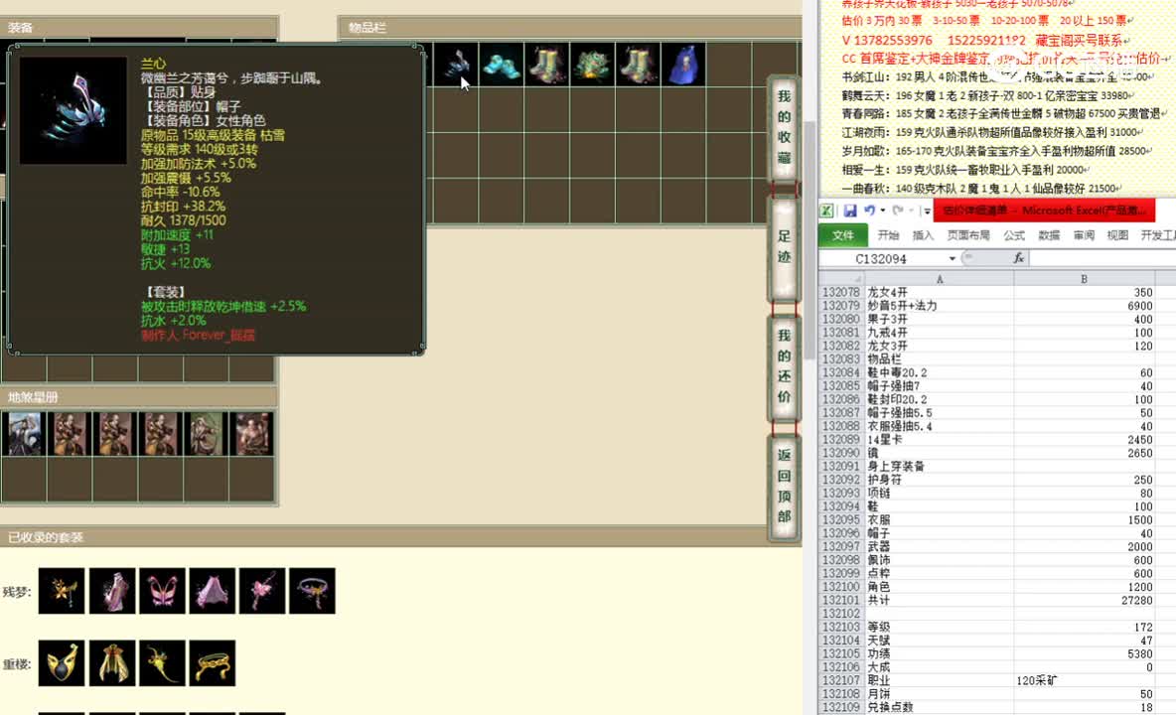The height and width of the screenshot is (715, 1176).
Task: Select row header 132101 in Excel
Action: [x=841, y=601]
